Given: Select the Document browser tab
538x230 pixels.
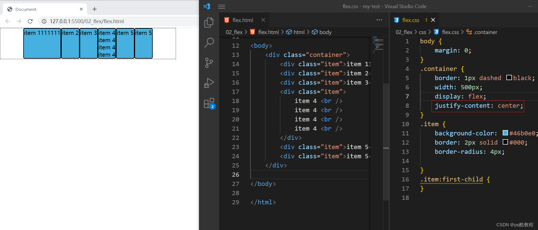Looking at the screenshot, I should pyautogui.click(x=45, y=9).
